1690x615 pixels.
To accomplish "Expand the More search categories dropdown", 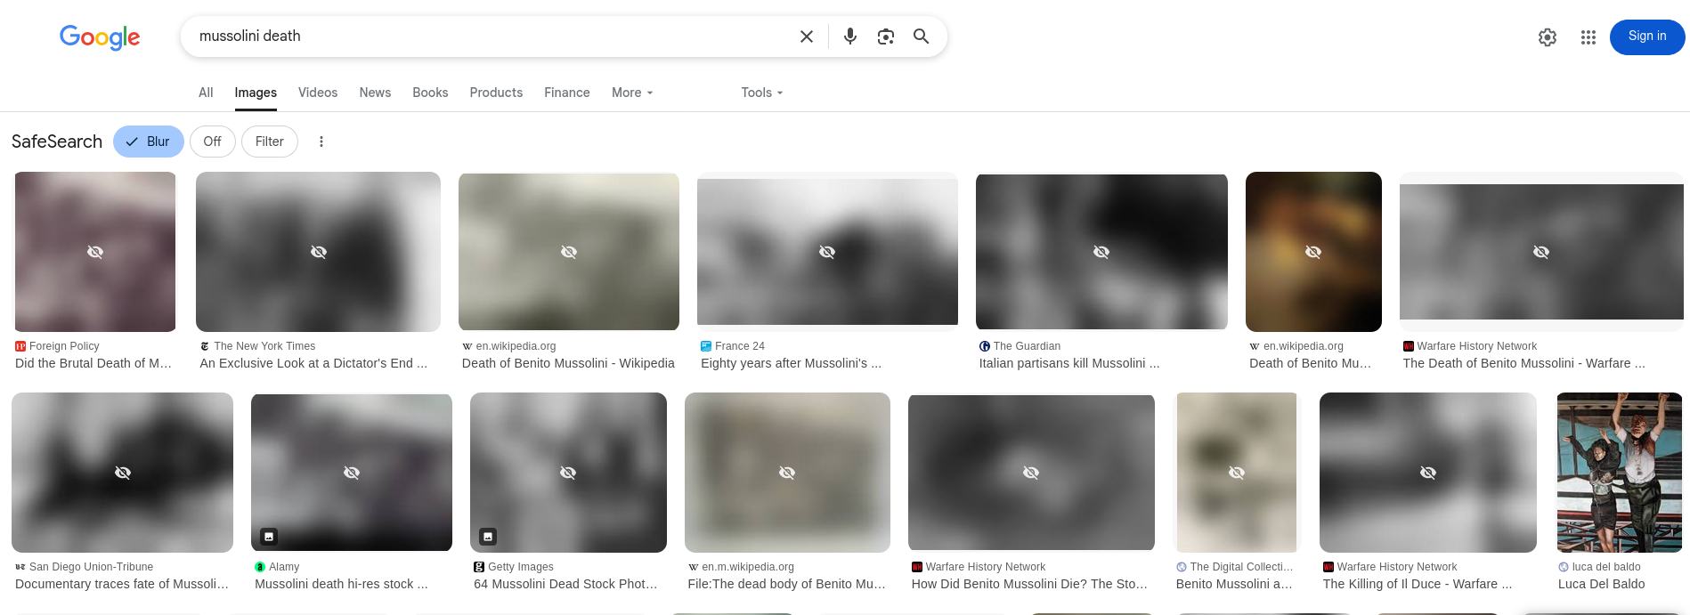I will 632,93.
